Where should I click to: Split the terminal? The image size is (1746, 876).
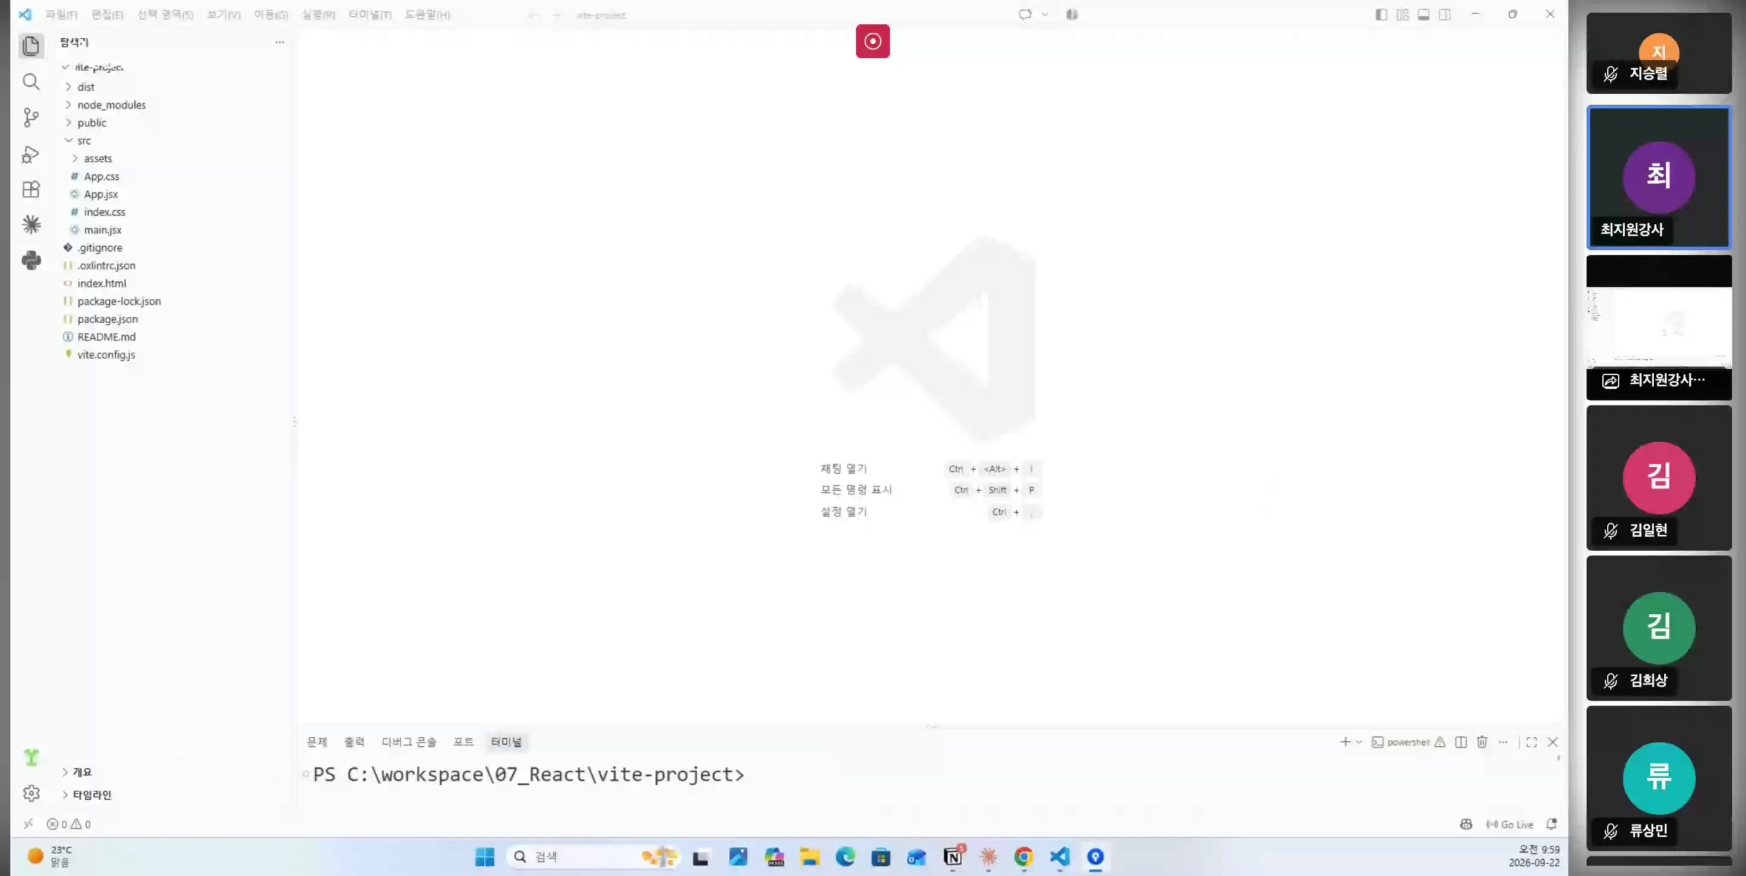[x=1460, y=742]
